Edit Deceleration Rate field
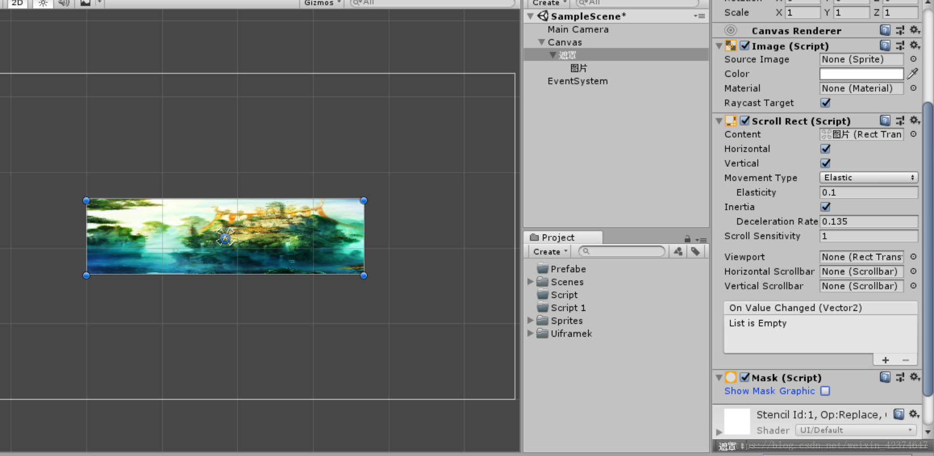This screenshot has height=456, width=934. [x=868, y=222]
